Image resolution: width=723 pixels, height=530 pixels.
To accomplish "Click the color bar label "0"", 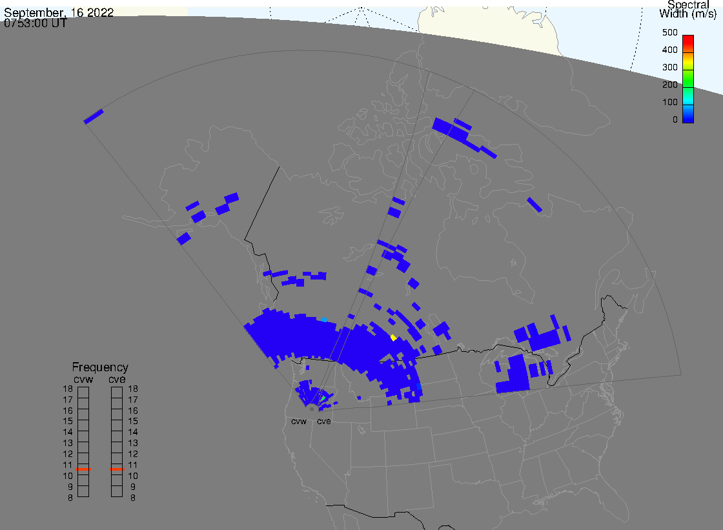I will tap(675, 120).
